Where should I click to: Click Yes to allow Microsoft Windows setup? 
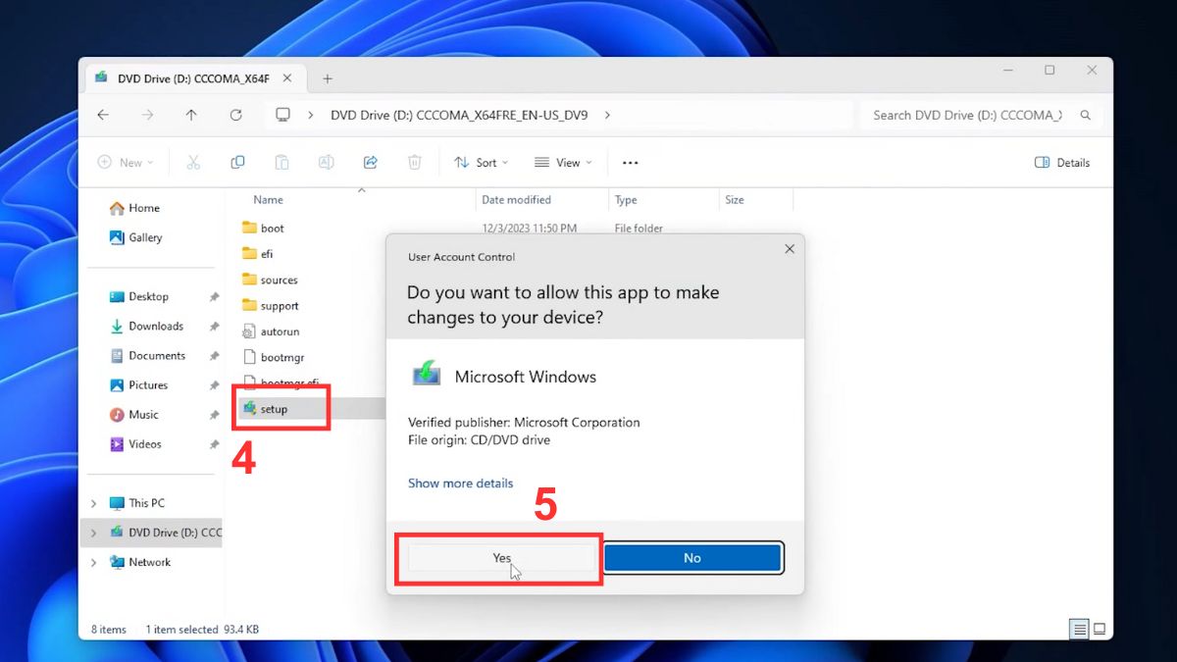pos(500,557)
